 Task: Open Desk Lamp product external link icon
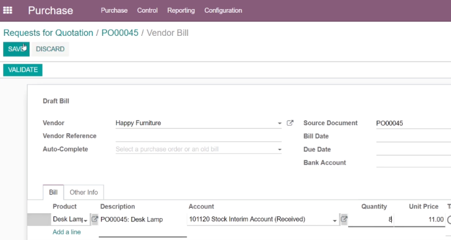[x=94, y=219]
